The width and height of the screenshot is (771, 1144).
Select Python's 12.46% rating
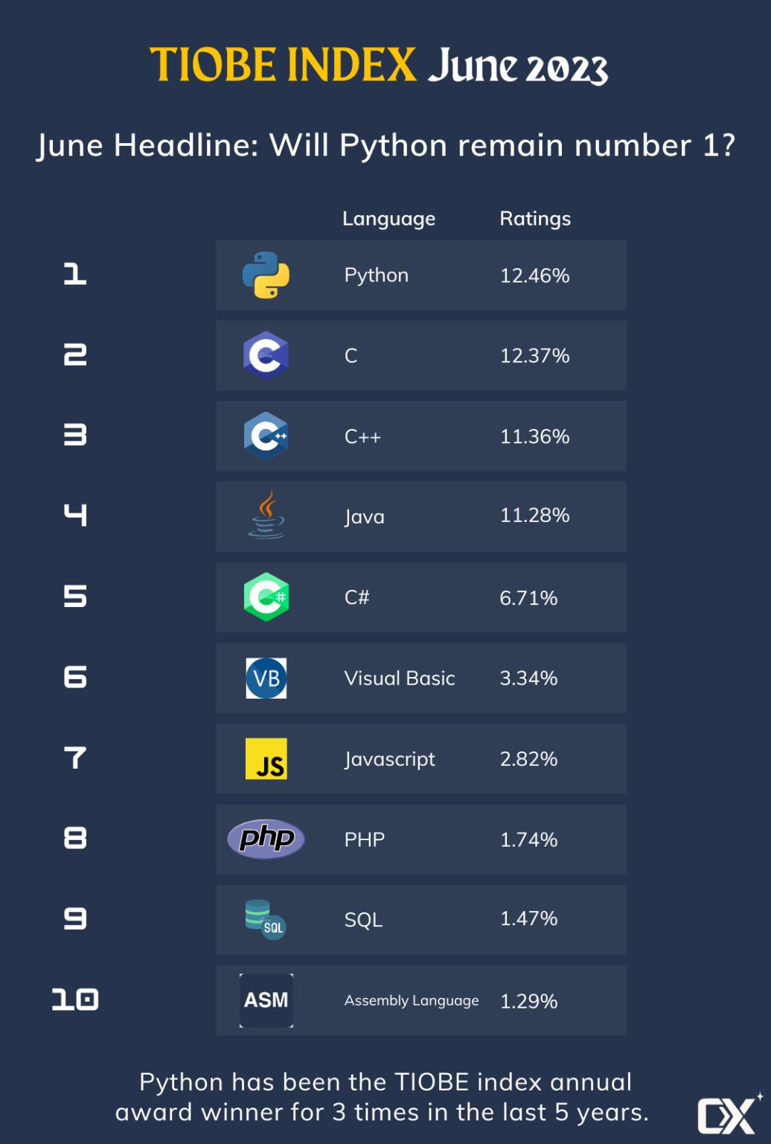tap(534, 276)
